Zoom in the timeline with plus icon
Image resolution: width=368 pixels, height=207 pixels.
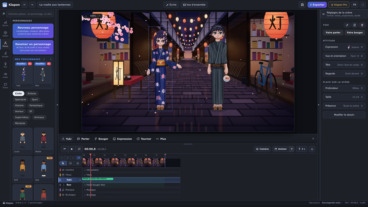tap(73, 158)
